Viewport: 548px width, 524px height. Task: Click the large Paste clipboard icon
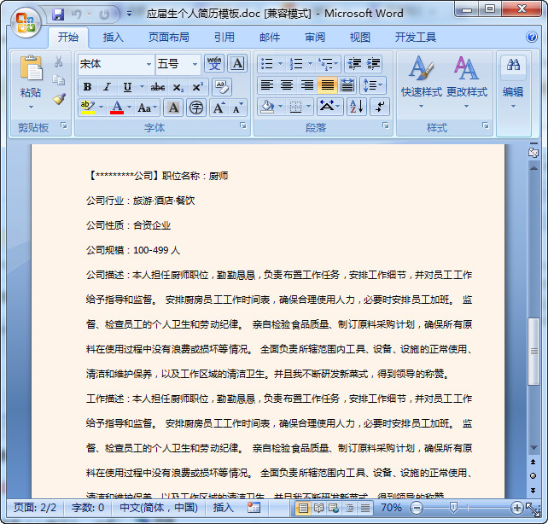[x=31, y=68]
